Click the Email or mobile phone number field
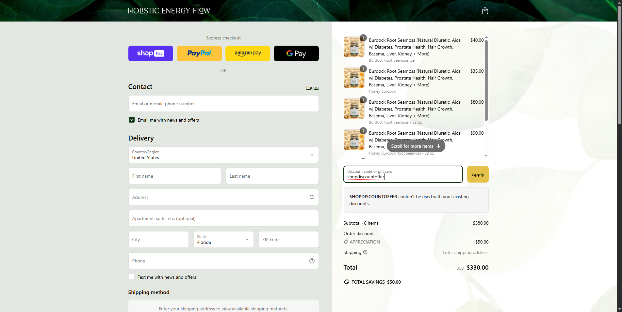Image resolution: width=622 pixels, height=312 pixels. pos(223,104)
